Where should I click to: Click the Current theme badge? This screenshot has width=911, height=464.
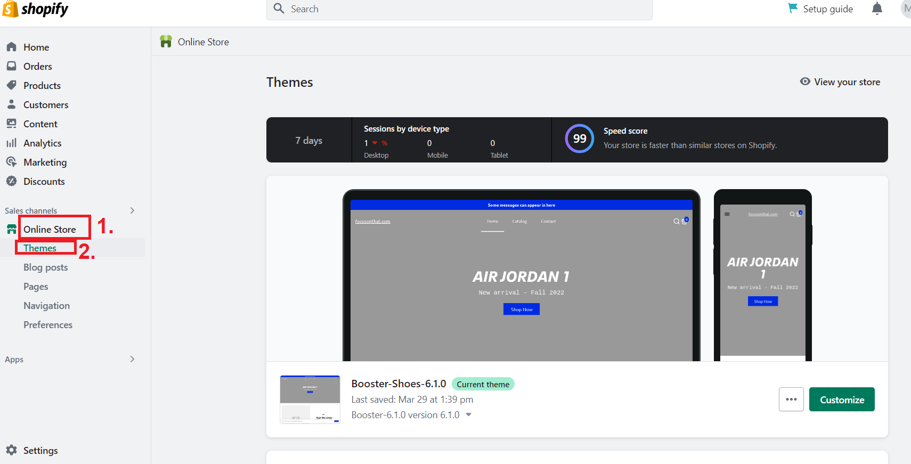[x=483, y=384]
